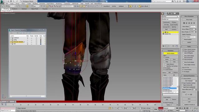Enable Show All Envelopes checkbox
Screen dimensions: 199x112
click(183, 56)
